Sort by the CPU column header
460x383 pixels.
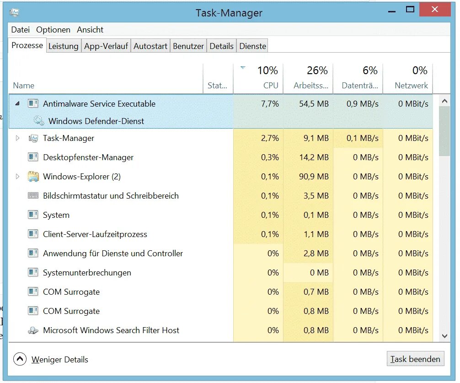pos(258,79)
